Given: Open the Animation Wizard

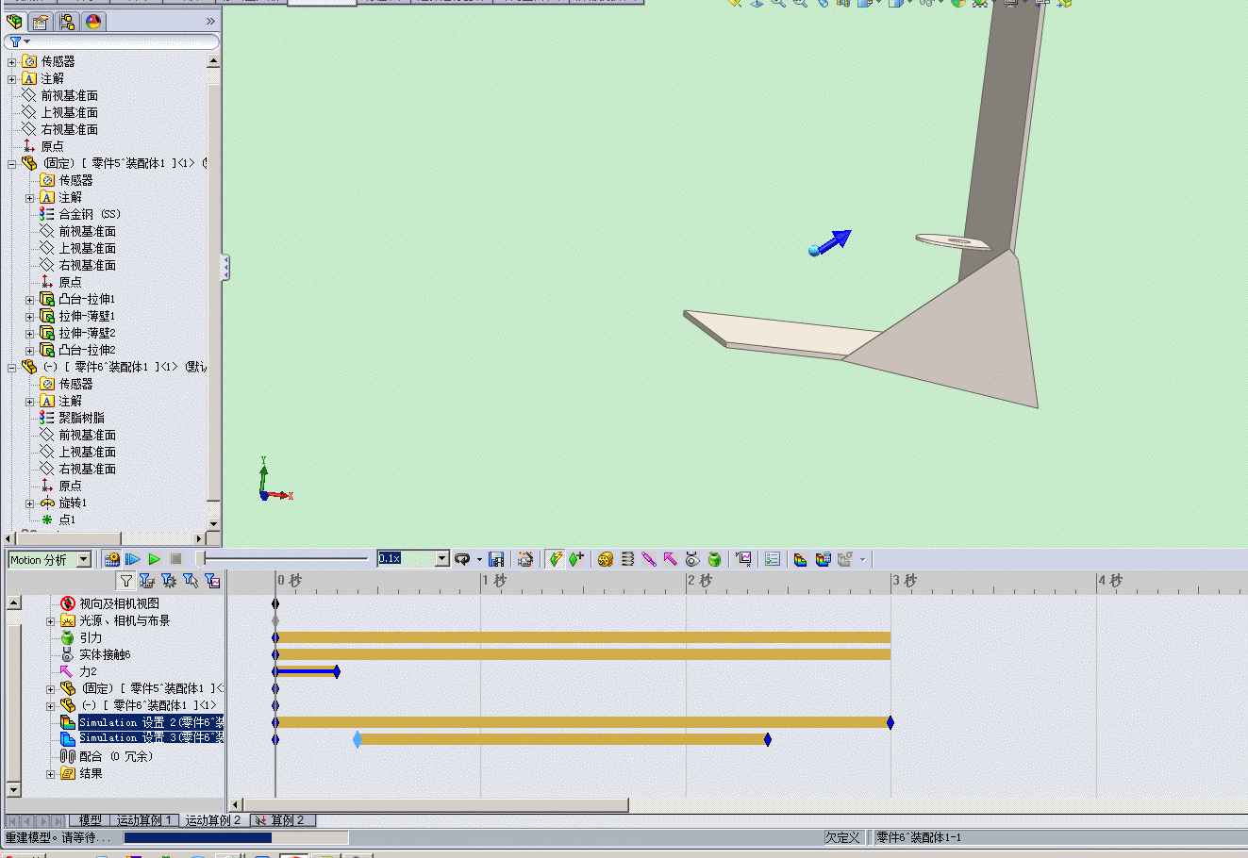Looking at the screenshot, I should pos(525,559).
